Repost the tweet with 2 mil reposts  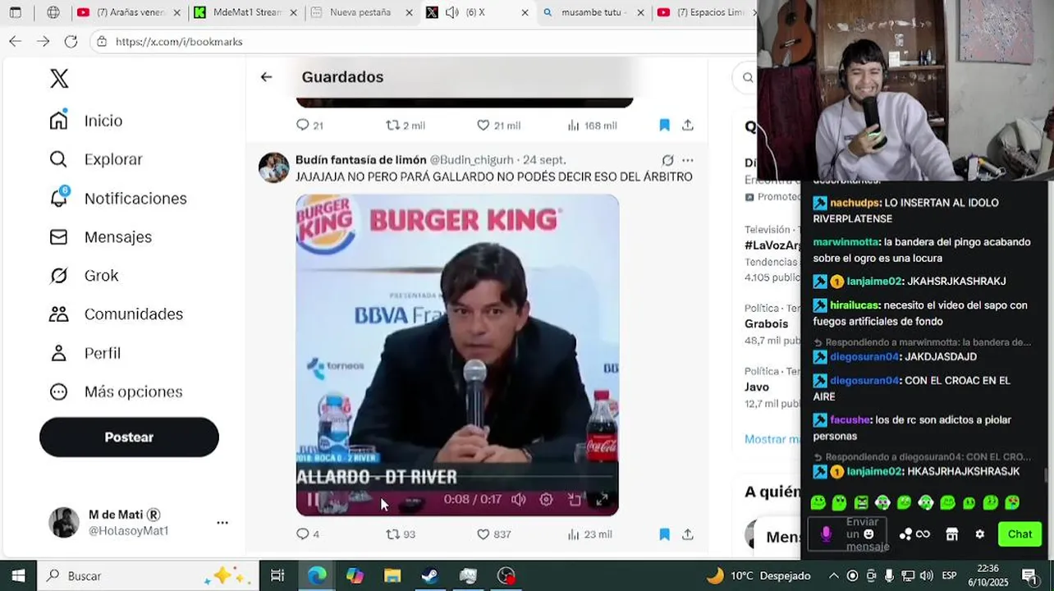click(406, 125)
